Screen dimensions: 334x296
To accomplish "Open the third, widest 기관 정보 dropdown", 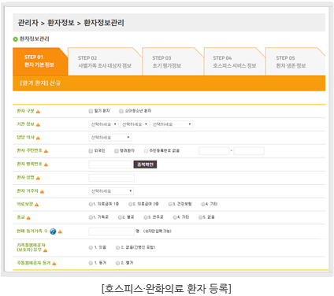I will coord(172,124).
